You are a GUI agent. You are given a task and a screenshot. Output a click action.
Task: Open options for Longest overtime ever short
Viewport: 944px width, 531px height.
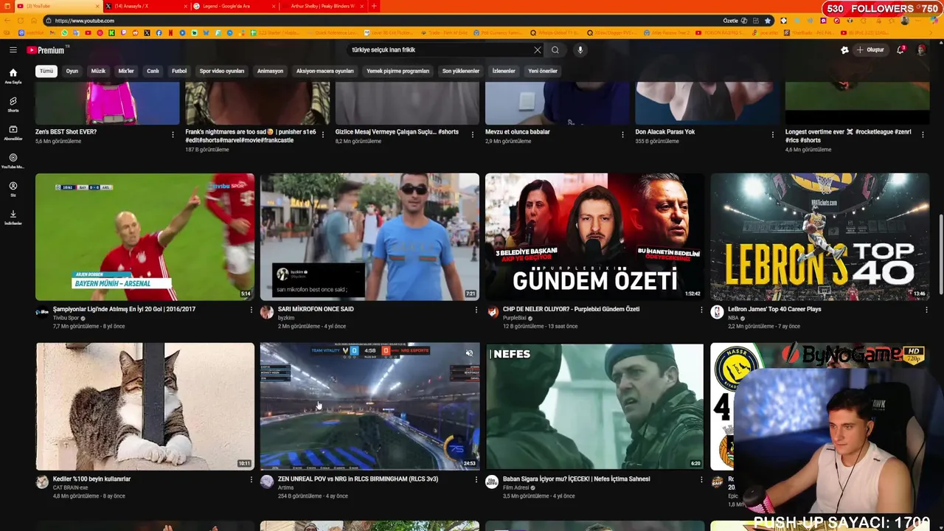tap(923, 135)
